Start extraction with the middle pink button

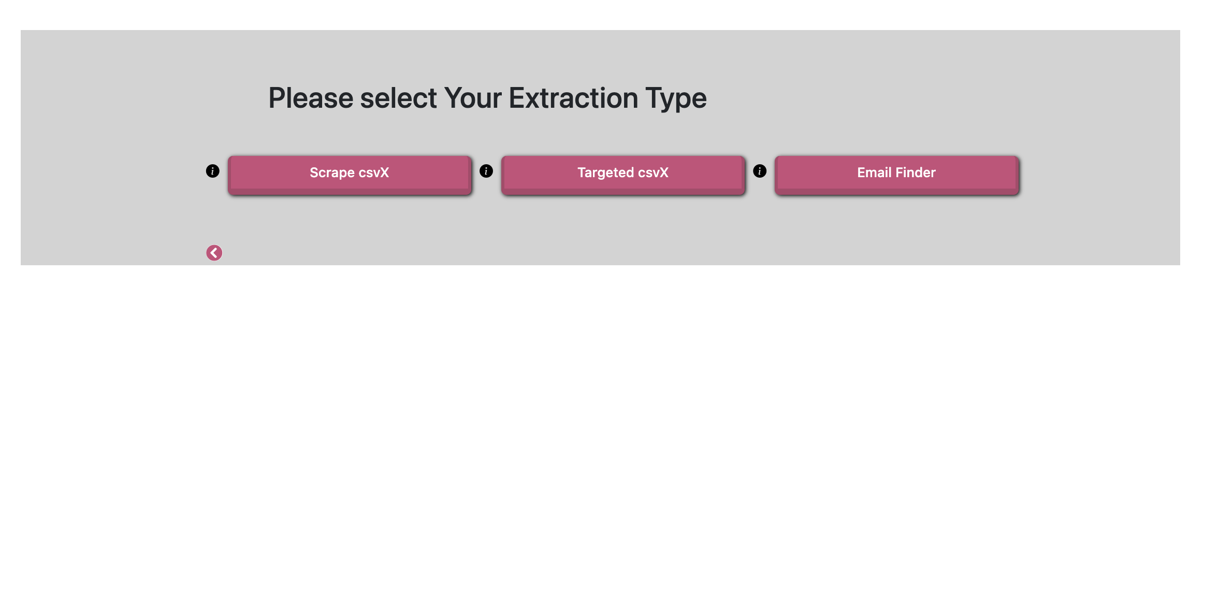pyautogui.click(x=623, y=174)
